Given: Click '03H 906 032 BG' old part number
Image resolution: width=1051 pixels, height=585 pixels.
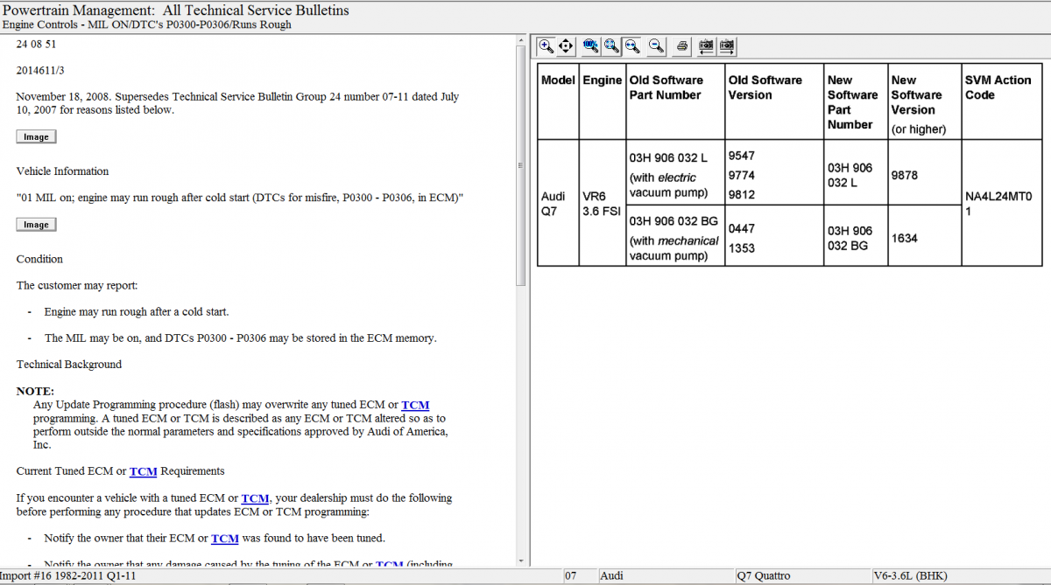Looking at the screenshot, I should click(x=674, y=220).
